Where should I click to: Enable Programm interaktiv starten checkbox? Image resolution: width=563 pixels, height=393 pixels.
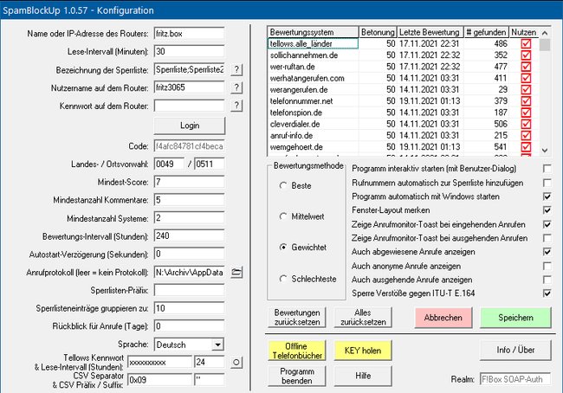[x=547, y=168]
